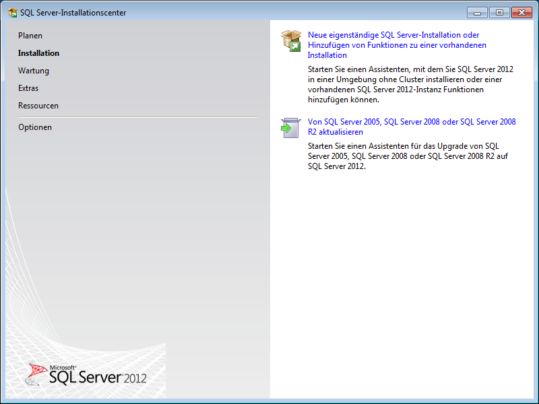Open the Wartung section
Image resolution: width=539 pixels, height=404 pixels.
pos(34,71)
